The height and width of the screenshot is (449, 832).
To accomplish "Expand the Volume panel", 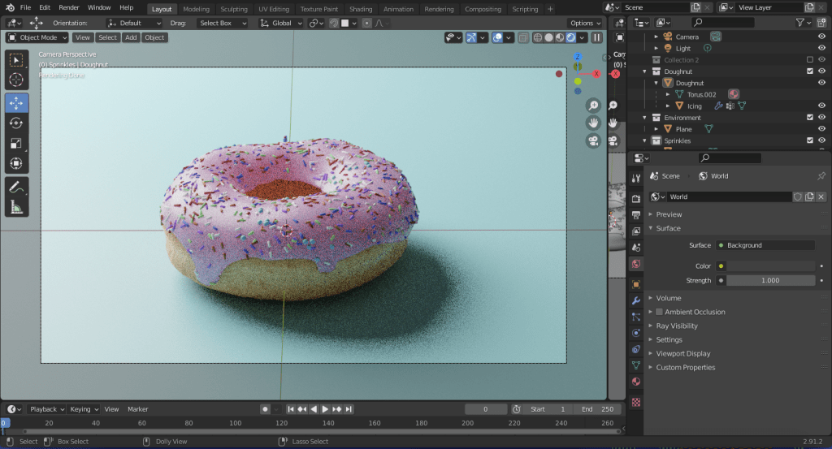I will point(669,298).
